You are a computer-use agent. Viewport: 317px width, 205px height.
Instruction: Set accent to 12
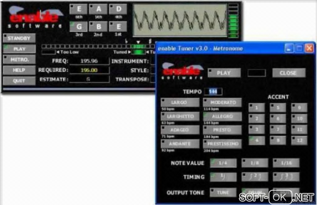click(x=299, y=140)
